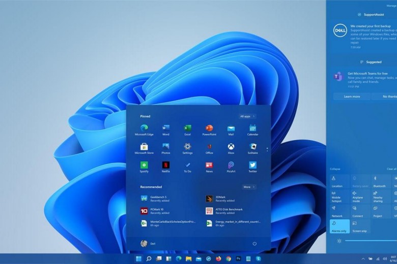Launch Spotify from pinned apps
The height and width of the screenshot is (264, 397).
tap(144, 167)
